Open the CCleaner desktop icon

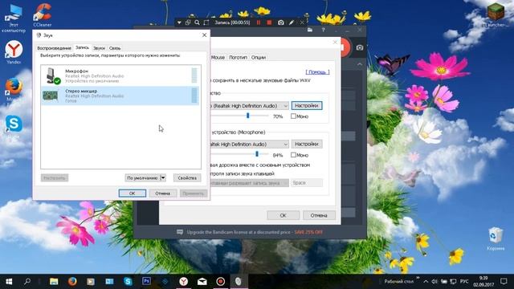pyautogui.click(x=43, y=15)
